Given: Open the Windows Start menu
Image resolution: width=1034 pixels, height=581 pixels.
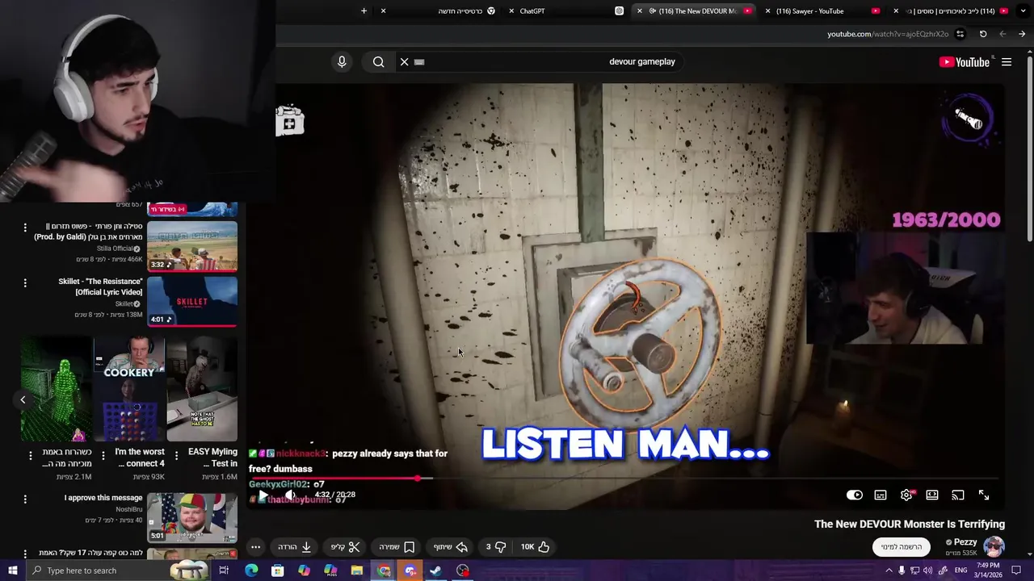Looking at the screenshot, I should 12,571.
